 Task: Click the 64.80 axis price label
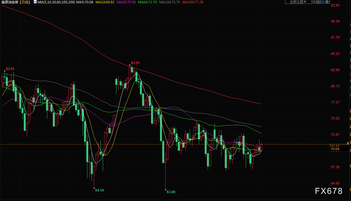point(335,183)
